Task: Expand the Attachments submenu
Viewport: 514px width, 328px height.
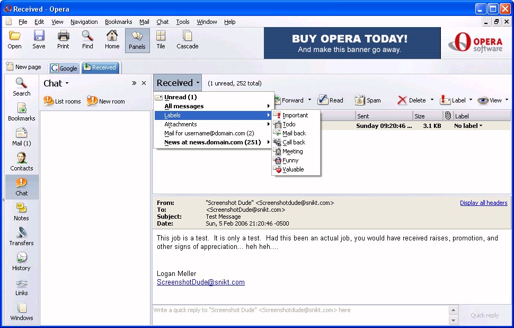Action: tap(214, 124)
